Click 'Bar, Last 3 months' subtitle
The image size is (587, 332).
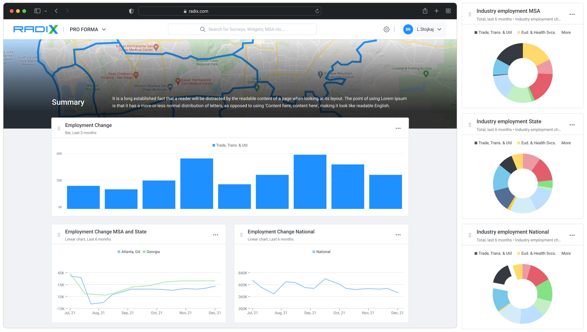[x=81, y=133]
